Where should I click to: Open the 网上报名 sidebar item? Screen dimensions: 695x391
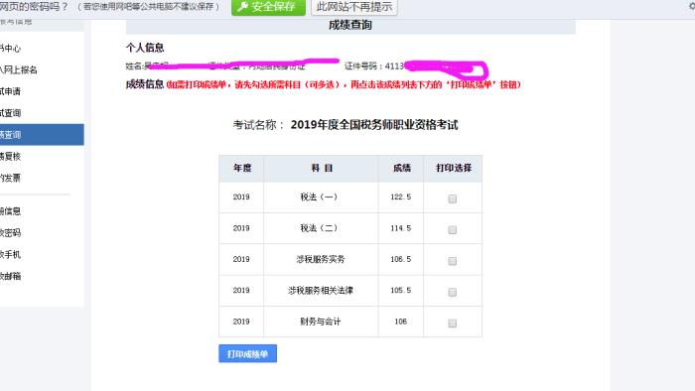point(19,69)
